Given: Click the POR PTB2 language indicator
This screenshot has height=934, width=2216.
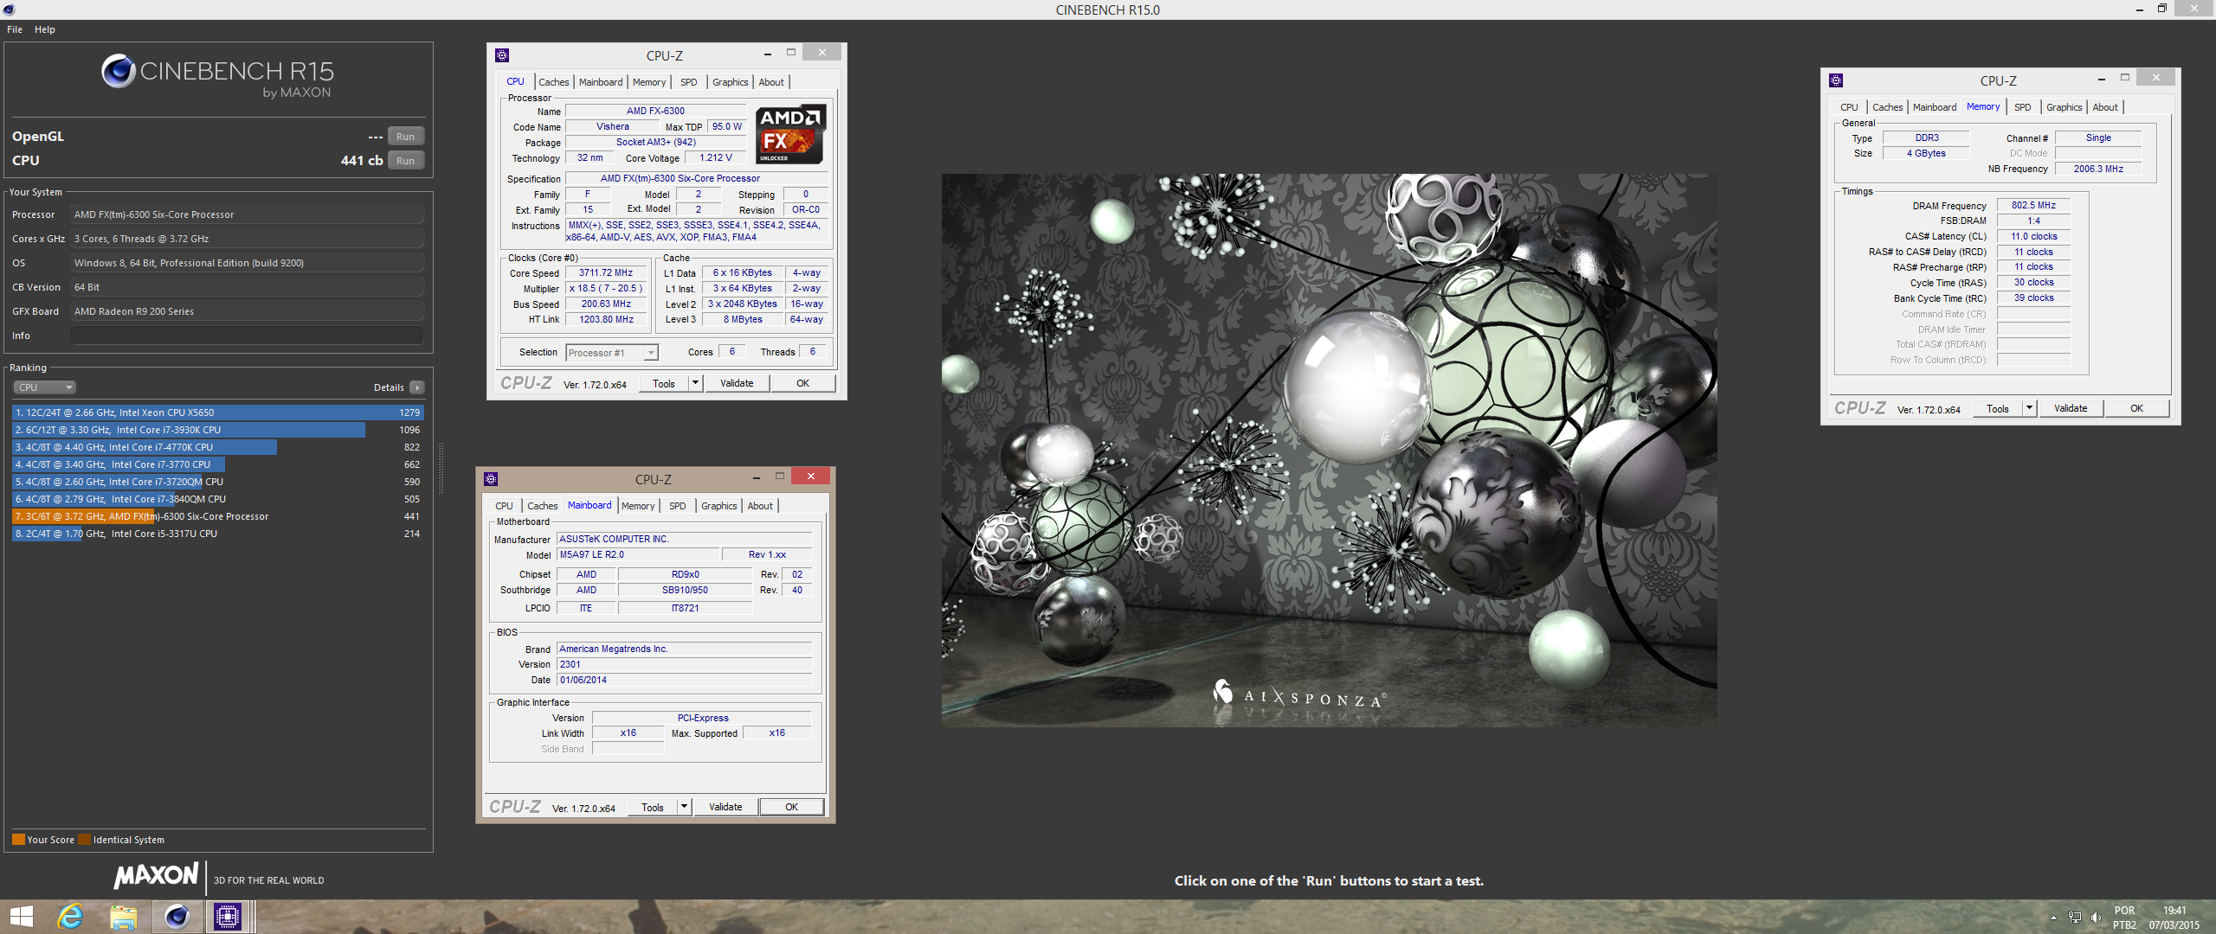Looking at the screenshot, I should [x=2124, y=918].
